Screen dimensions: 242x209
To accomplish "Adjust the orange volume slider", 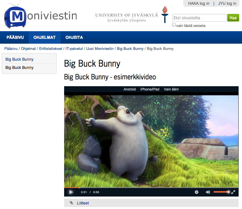I will 221,192.
